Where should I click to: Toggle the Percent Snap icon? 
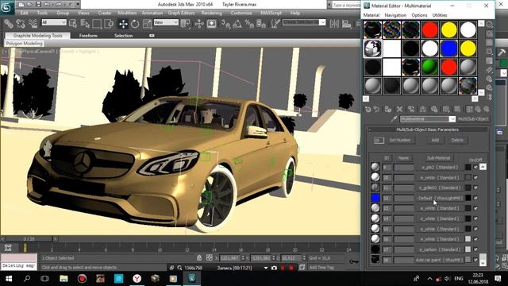click(x=249, y=24)
